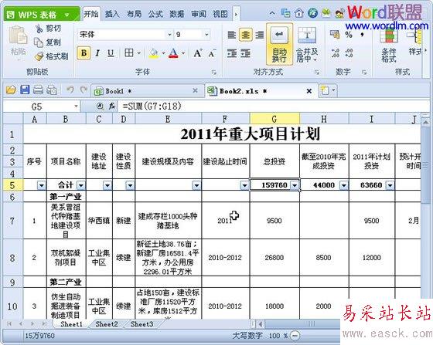Switch to Sheet3 tab
The width and height of the screenshot is (433, 345).
coord(142,324)
